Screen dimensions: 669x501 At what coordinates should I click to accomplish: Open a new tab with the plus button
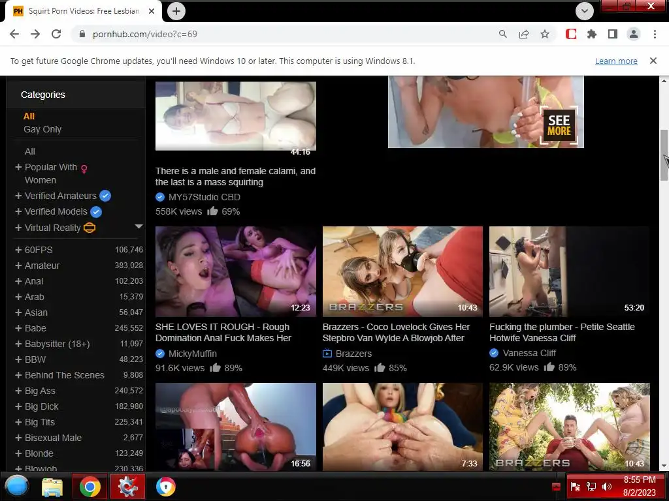click(x=176, y=11)
